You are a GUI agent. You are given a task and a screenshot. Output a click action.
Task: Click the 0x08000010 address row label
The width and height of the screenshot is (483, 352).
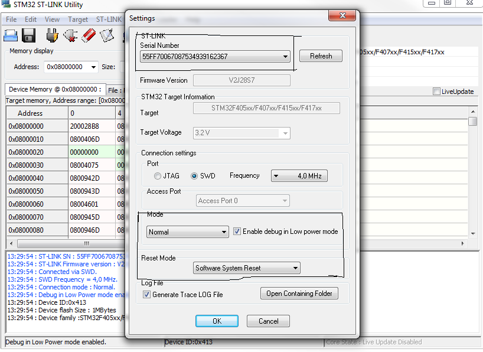click(x=37, y=139)
